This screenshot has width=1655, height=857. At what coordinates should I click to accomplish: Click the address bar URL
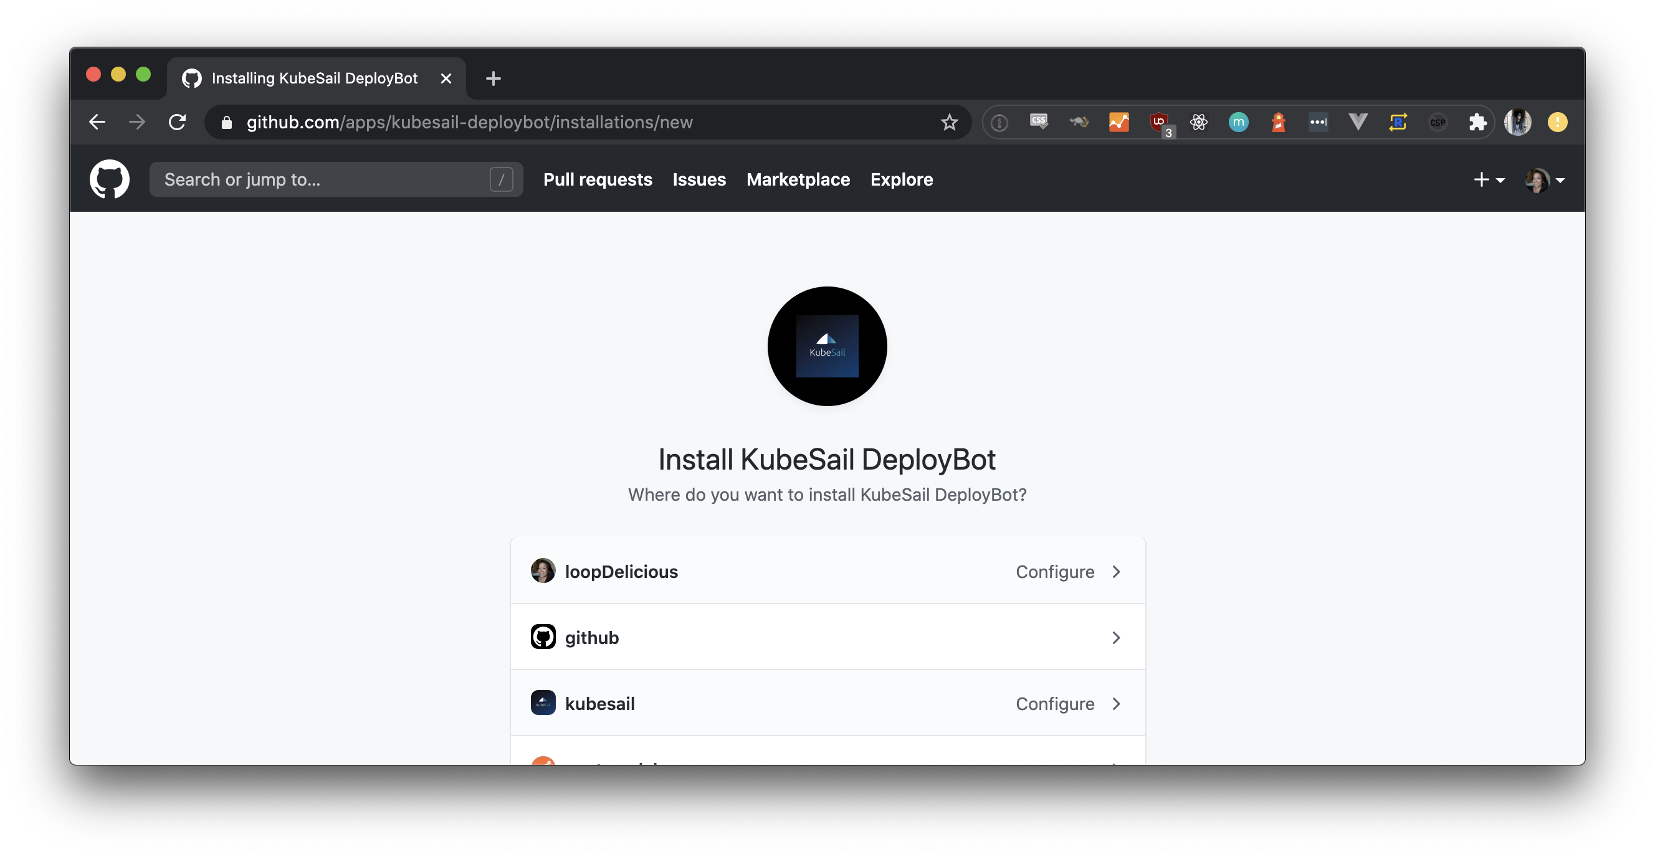(469, 122)
